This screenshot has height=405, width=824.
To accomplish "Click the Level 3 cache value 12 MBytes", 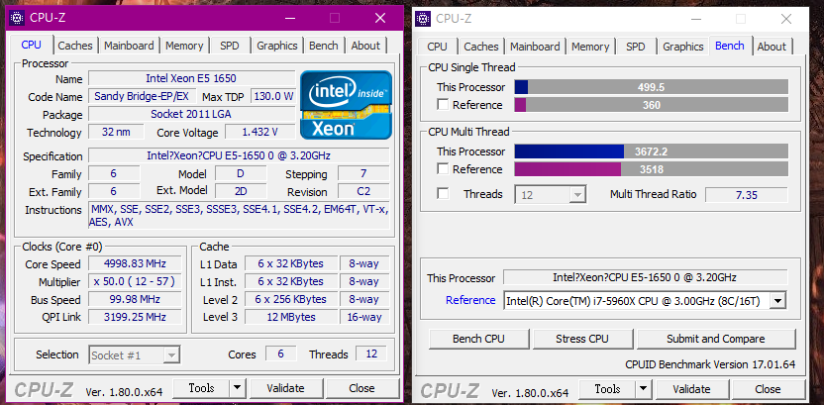I will click(x=290, y=317).
